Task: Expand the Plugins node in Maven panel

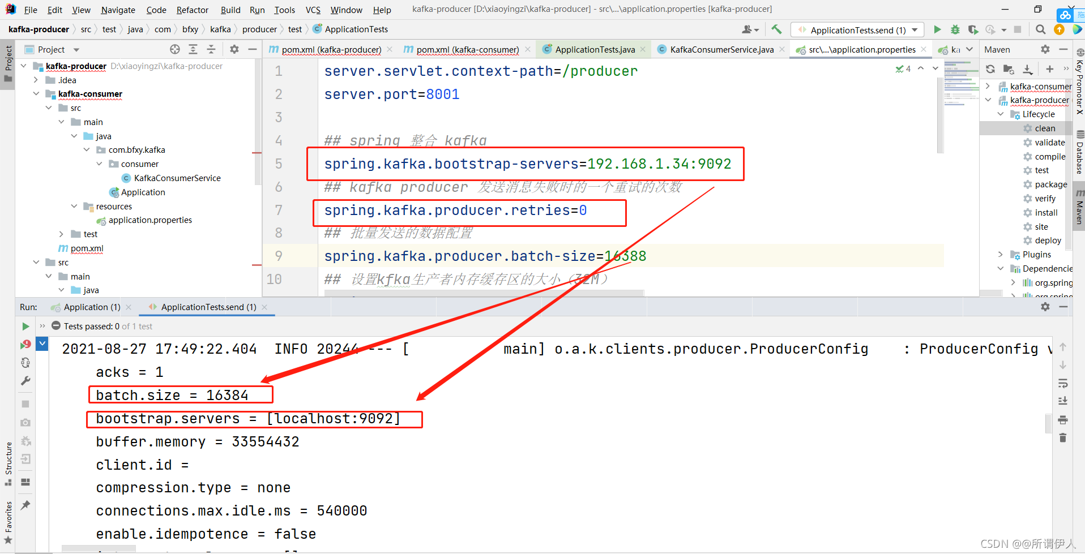Action: pyautogui.click(x=1001, y=254)
